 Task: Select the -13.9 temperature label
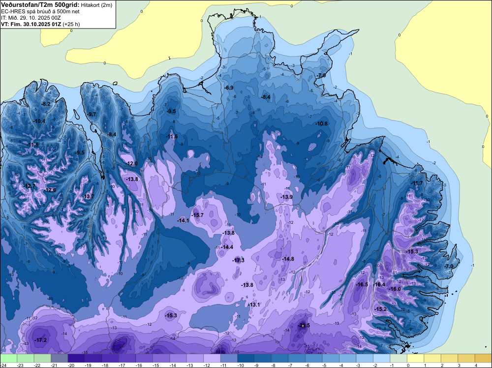286,197
